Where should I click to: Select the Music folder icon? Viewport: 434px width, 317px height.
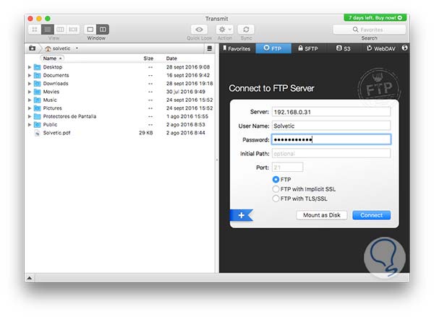tap(38, 100)
